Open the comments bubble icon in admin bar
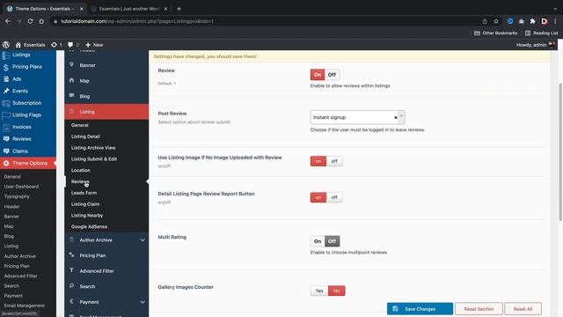This screenshot has height=317, width=563. 70,45
